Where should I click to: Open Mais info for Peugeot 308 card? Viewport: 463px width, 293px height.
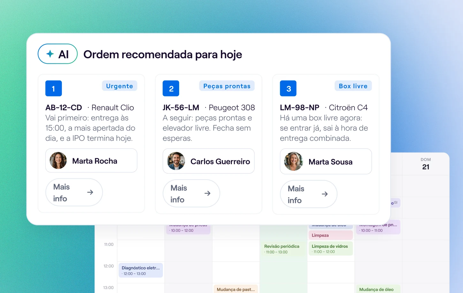(191, 193)
